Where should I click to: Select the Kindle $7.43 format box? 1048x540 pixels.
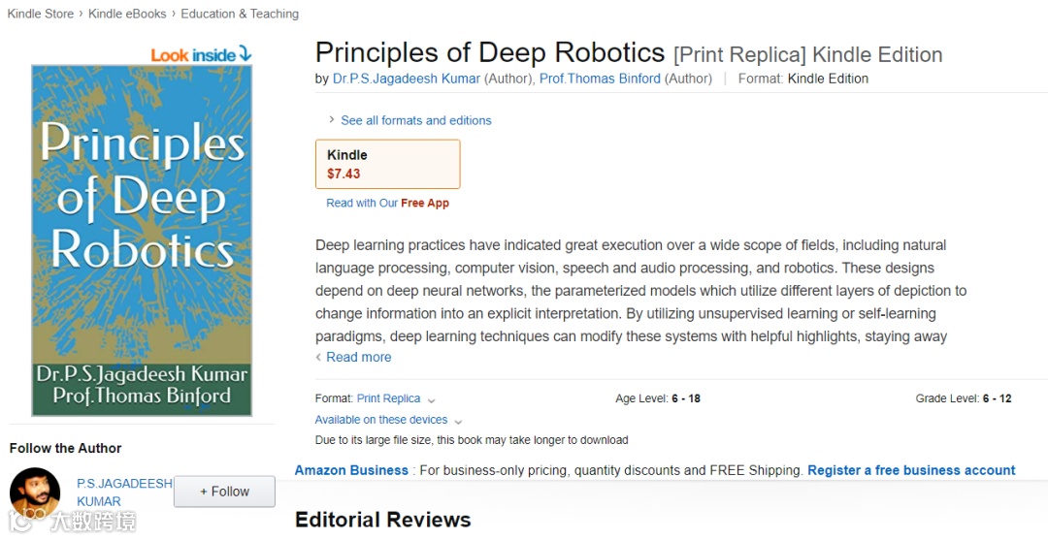pyautogui.click(x=387, y=164)
